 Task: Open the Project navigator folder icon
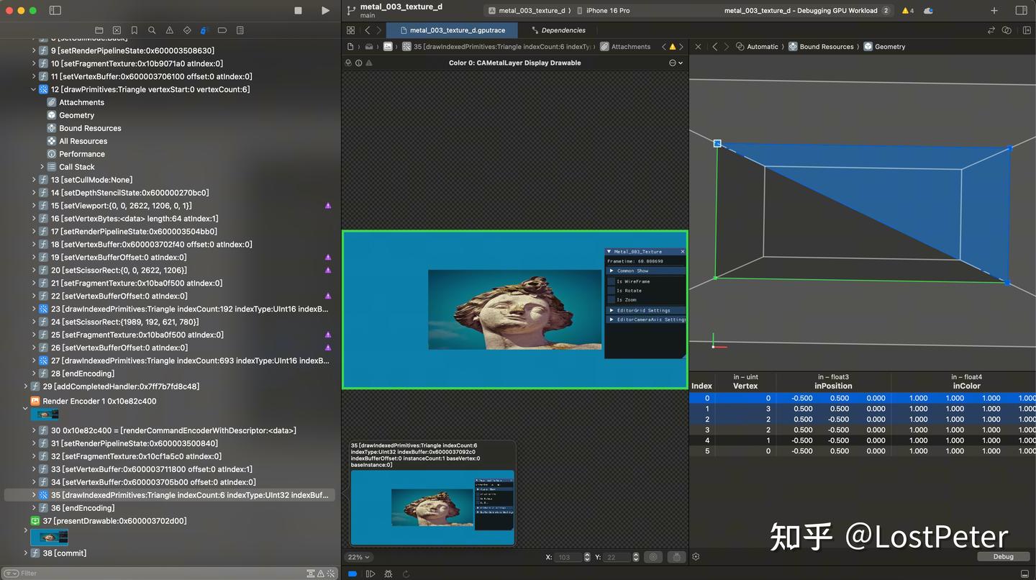pos(99,30)
